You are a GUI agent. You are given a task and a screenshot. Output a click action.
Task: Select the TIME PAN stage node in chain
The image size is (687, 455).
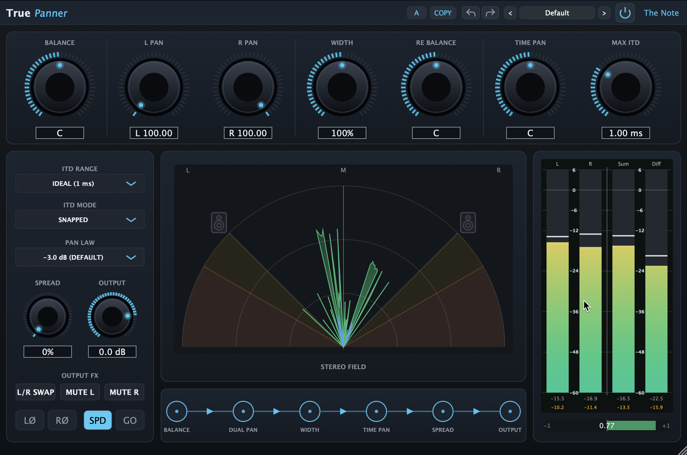click(376, 411)
